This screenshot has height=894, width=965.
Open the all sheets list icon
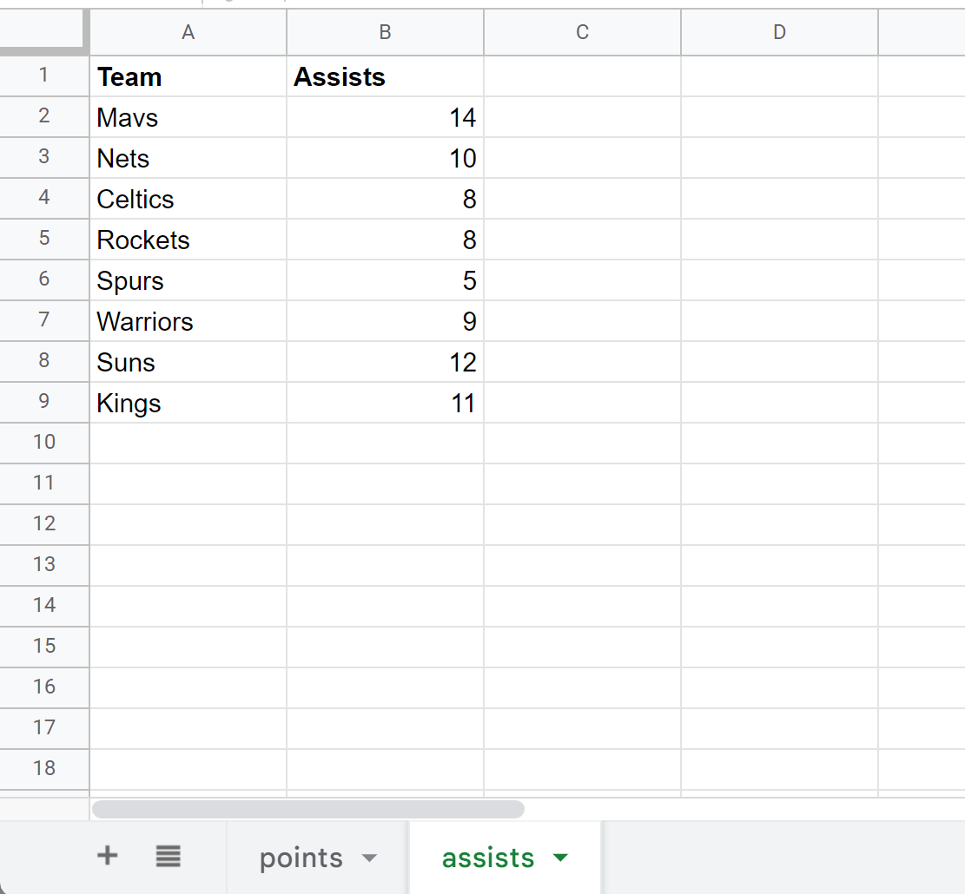168,856
